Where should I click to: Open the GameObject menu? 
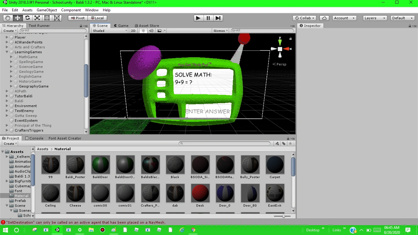(x=47, y=10)
